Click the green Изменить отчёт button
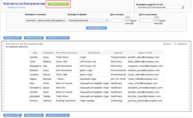Image resolution: width=193 pixels, height=118 pixels. [58, 4]
